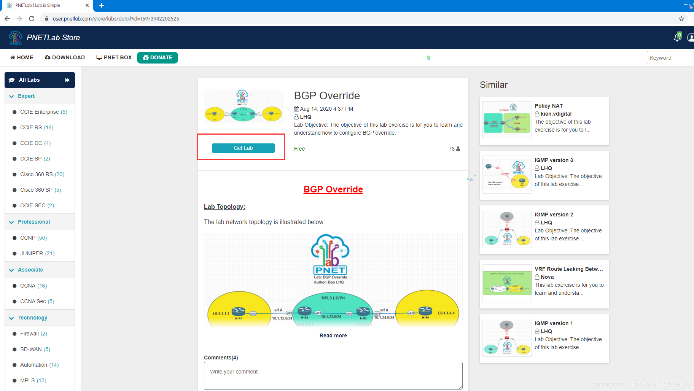This screenshot has width=694, height=391.
Task: Click the IGMP version 1 thumbnail
Action: click(x=507, y=338)
